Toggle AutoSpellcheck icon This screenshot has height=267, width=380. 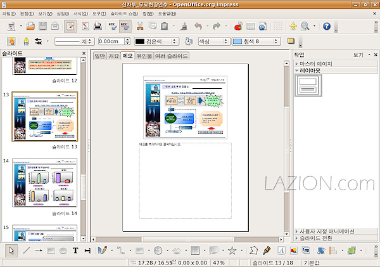pyautogui.click(x=125, y=26)
